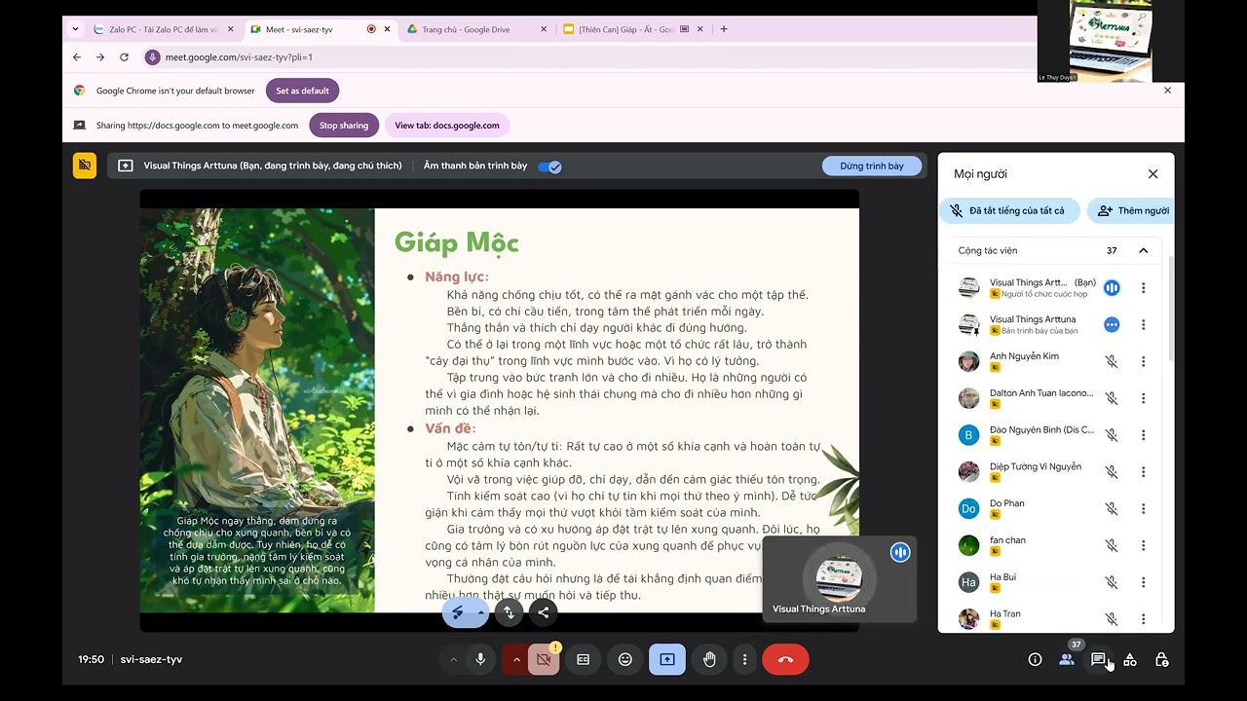
Task: Open more options for Do Phan
Action: pyautogui.click(x=1144, y=508)
